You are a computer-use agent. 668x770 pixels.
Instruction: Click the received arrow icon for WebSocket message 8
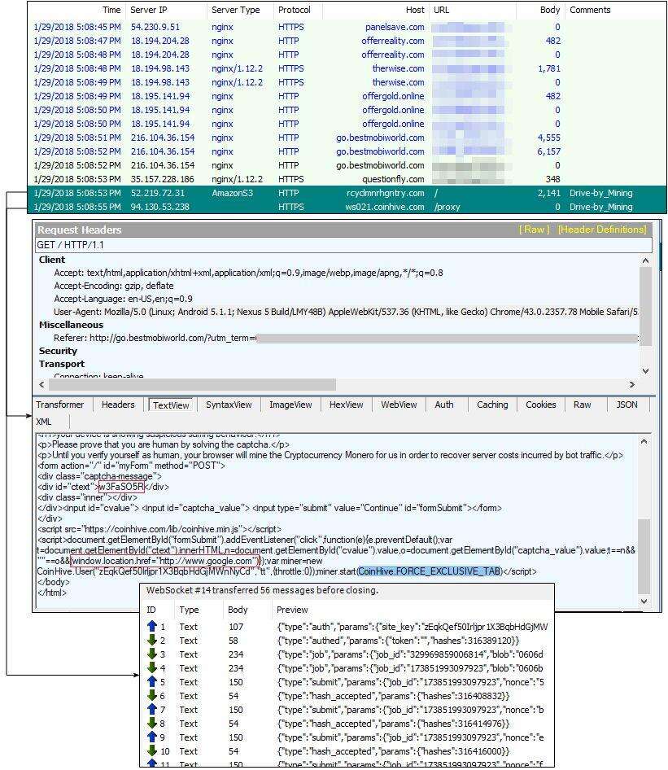tap(151, 723)
